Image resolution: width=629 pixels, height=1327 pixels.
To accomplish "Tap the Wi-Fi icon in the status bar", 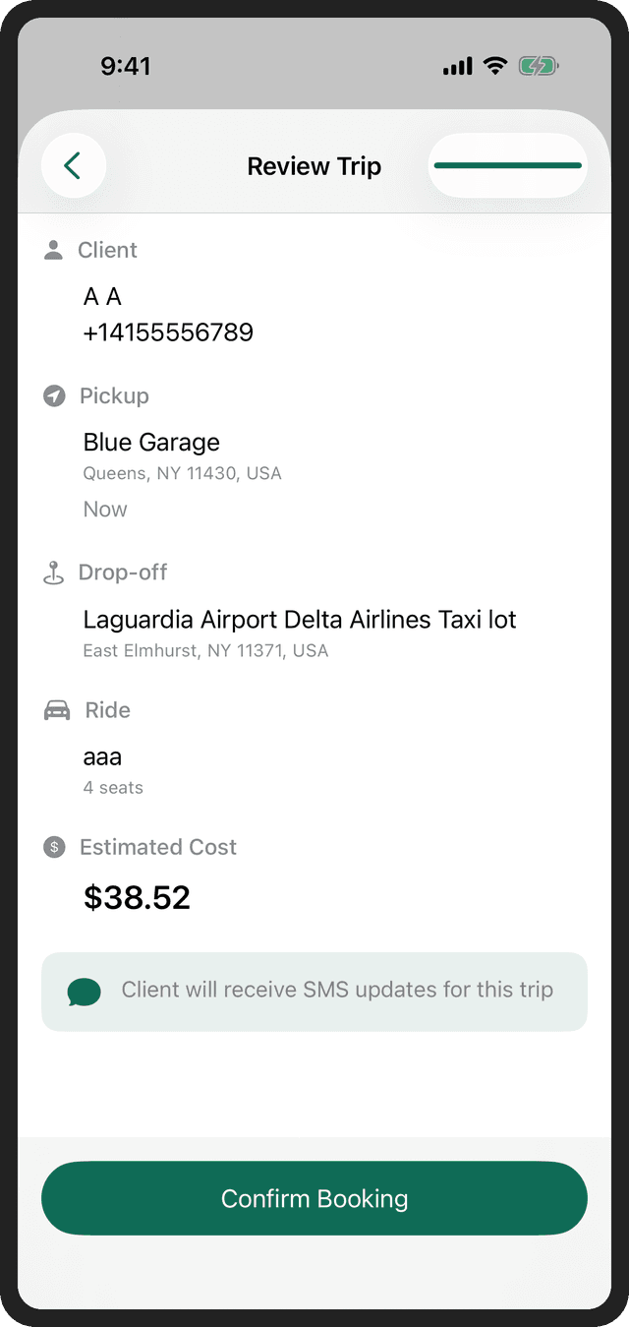I will [x=494, y=66].
